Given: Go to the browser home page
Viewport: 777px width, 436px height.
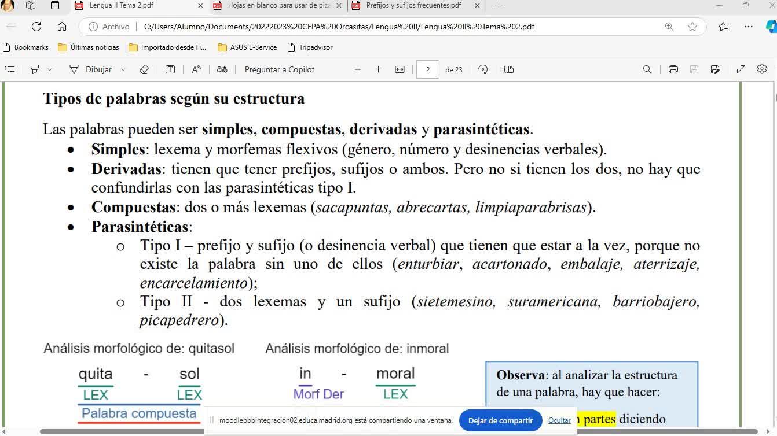Looking at the screenshot, I should coord(62,27).
